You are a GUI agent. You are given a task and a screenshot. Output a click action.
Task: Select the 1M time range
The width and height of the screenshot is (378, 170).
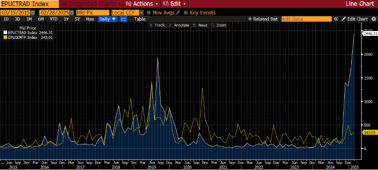29,19
